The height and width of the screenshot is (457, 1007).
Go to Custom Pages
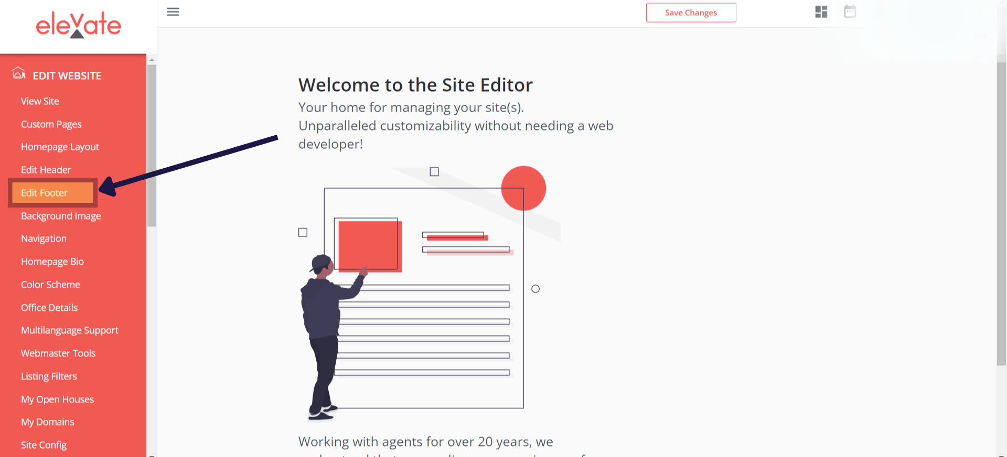coord(51,124)
